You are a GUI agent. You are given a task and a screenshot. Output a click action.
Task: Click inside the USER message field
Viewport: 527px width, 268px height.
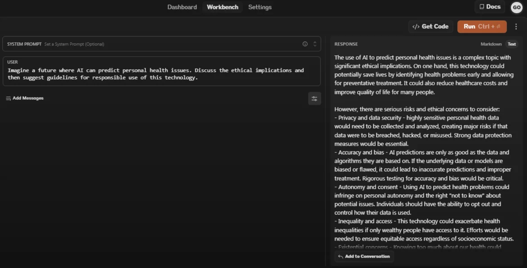pyautogui.click(x=162, y=74)
